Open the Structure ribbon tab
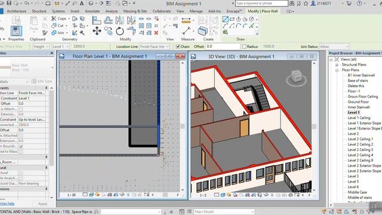This screenshot has width=382, height=215. (39, 11)
